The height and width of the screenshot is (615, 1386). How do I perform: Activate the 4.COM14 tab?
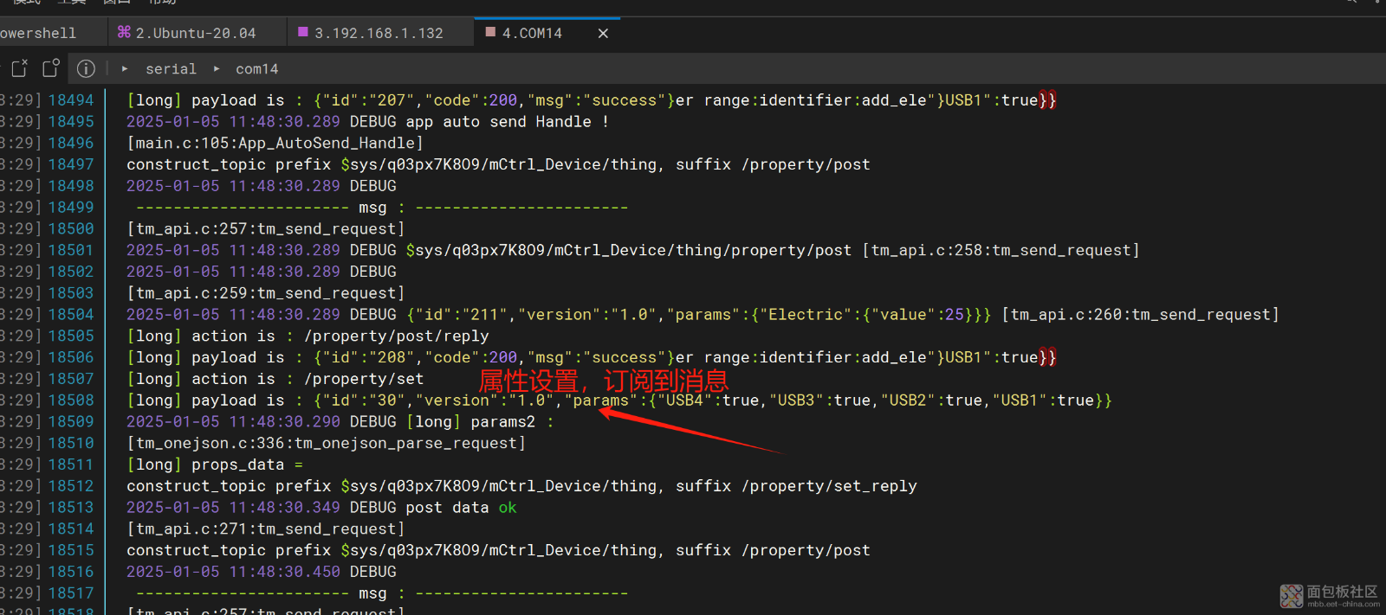coord(532,33)
